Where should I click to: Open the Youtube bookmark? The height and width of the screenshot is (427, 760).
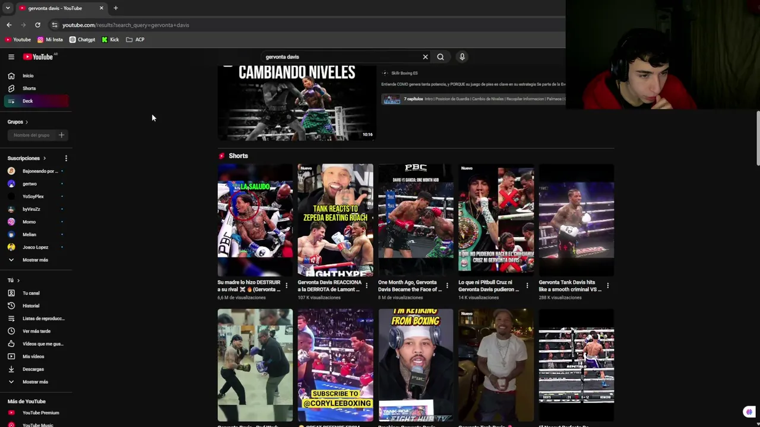18,40
